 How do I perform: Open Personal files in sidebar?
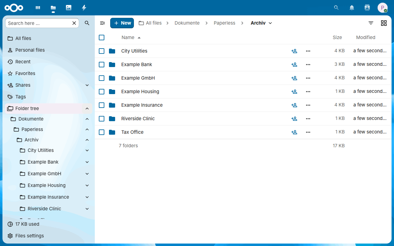(x=49, y=50)
